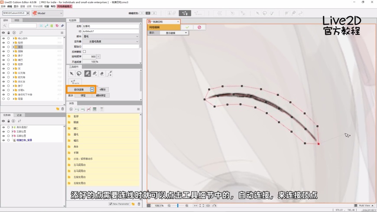Click the 自动连接 button
Screen dimensions: 377x212
(78, 89)
